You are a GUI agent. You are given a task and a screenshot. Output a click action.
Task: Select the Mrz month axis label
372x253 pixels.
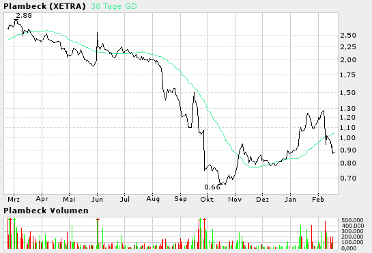(14, 199)
